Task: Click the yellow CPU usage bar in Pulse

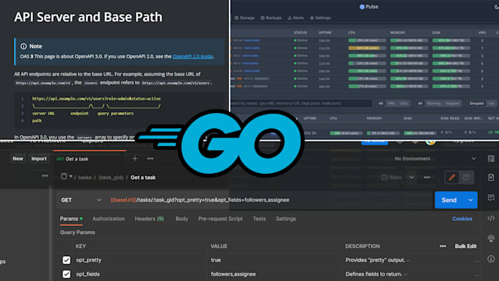Action: pos(367,48)
